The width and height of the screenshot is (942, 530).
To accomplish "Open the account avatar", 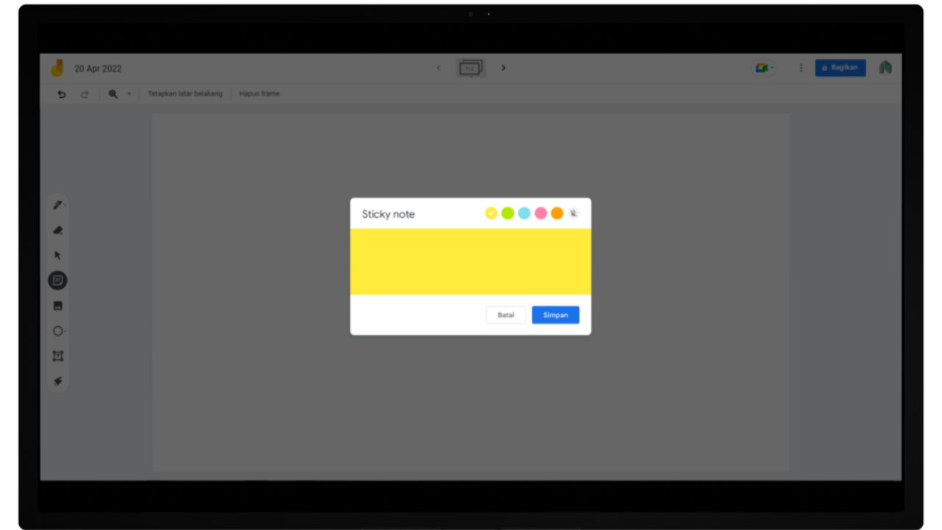I will (885, 68).
